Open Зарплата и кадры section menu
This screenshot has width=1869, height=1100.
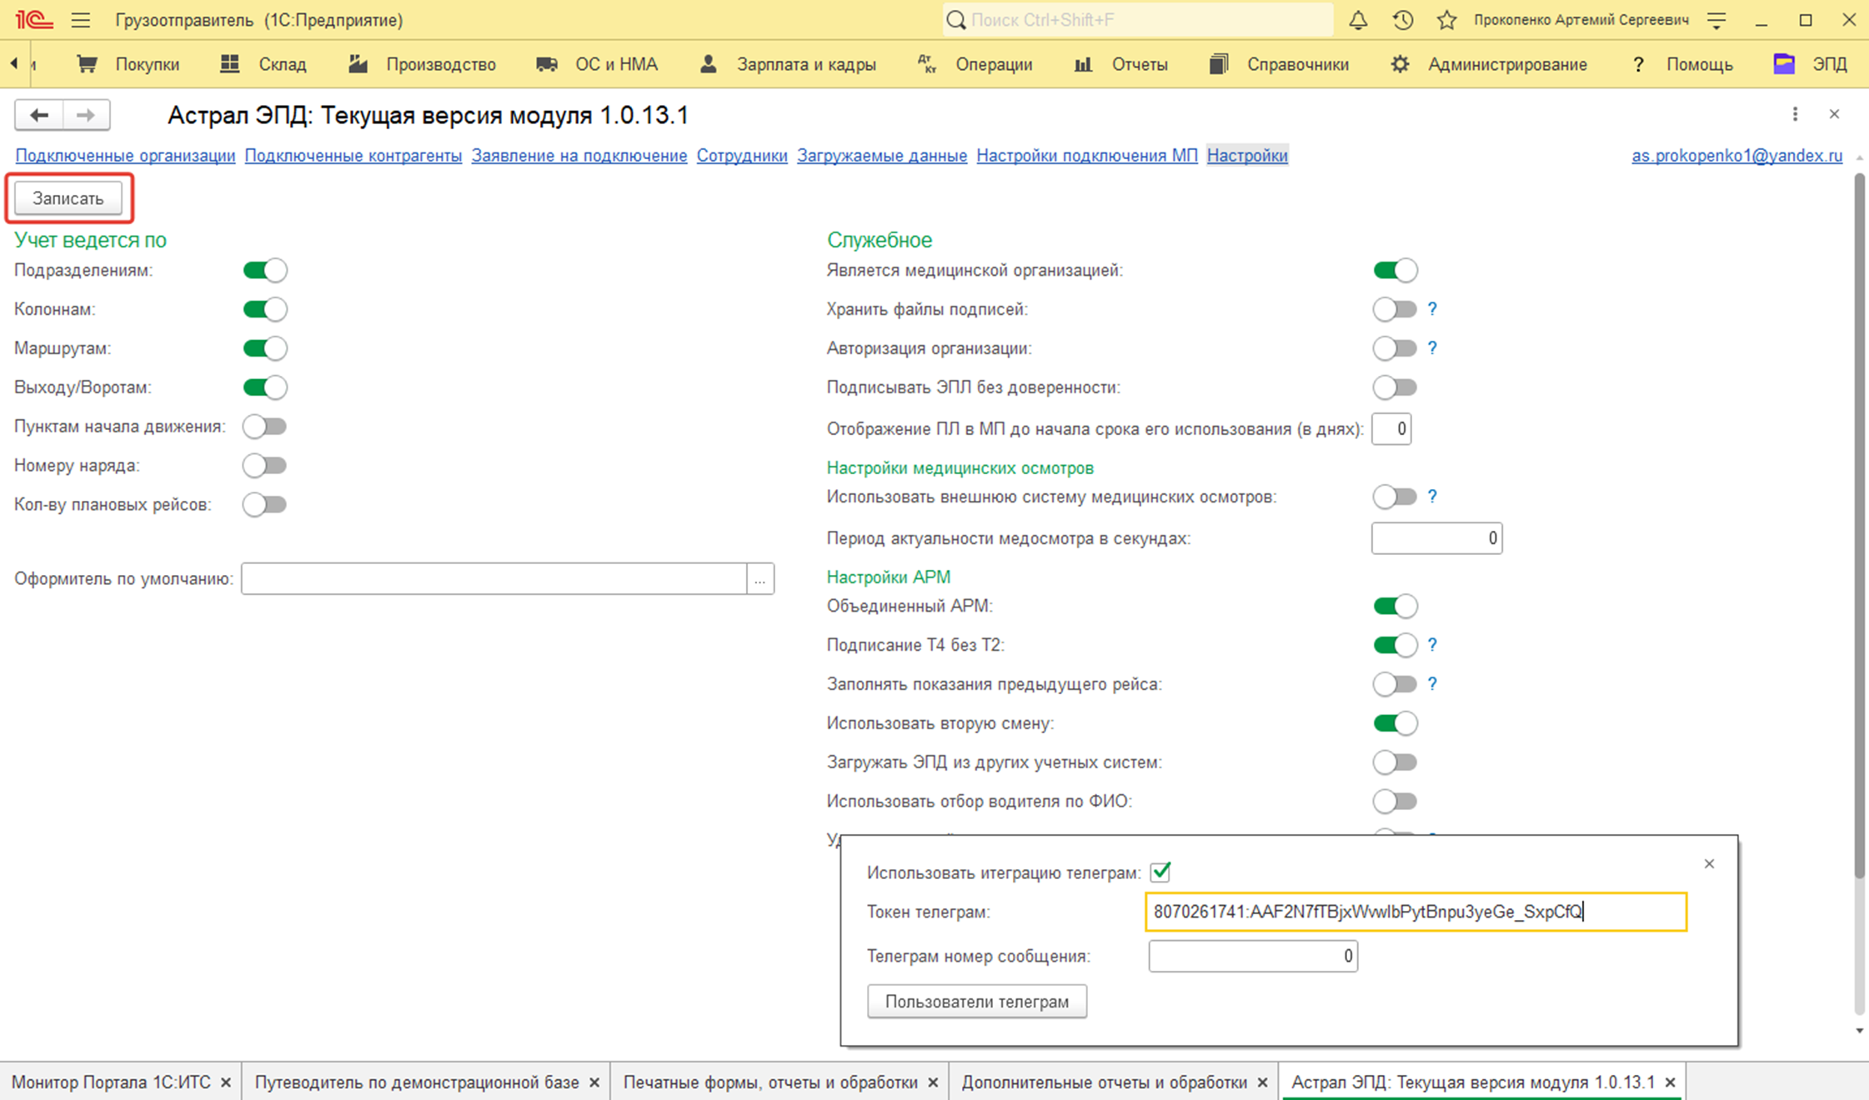789,64
